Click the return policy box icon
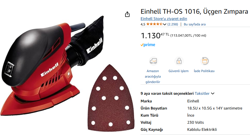 [205, 61]
